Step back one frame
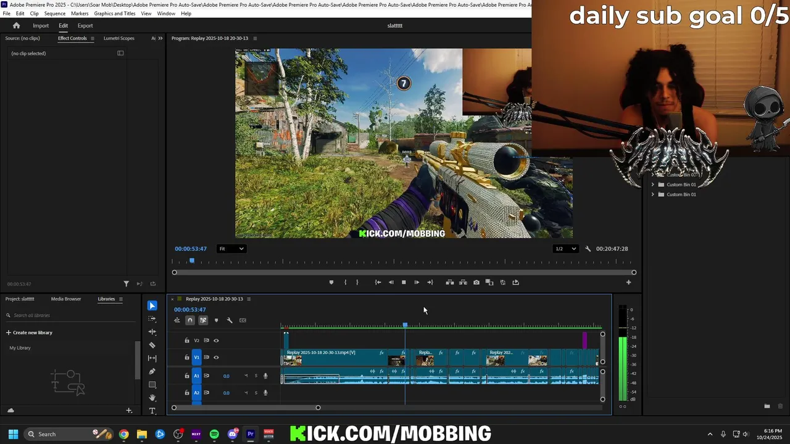The width and height of the screenshot is (790, 444). point(391,282)
